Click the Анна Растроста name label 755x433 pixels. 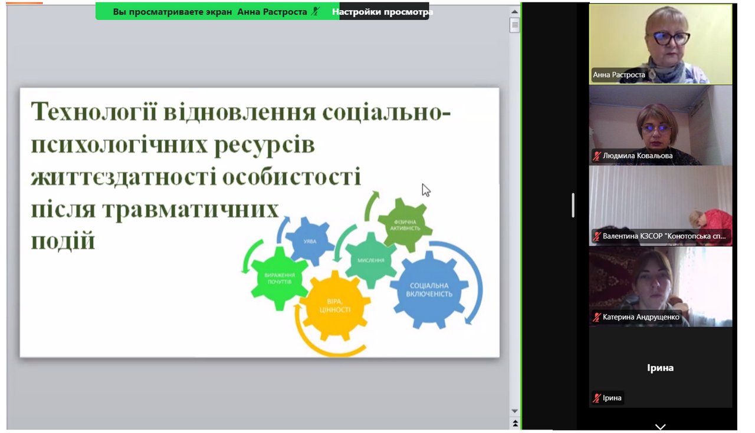tap(619, 75)
